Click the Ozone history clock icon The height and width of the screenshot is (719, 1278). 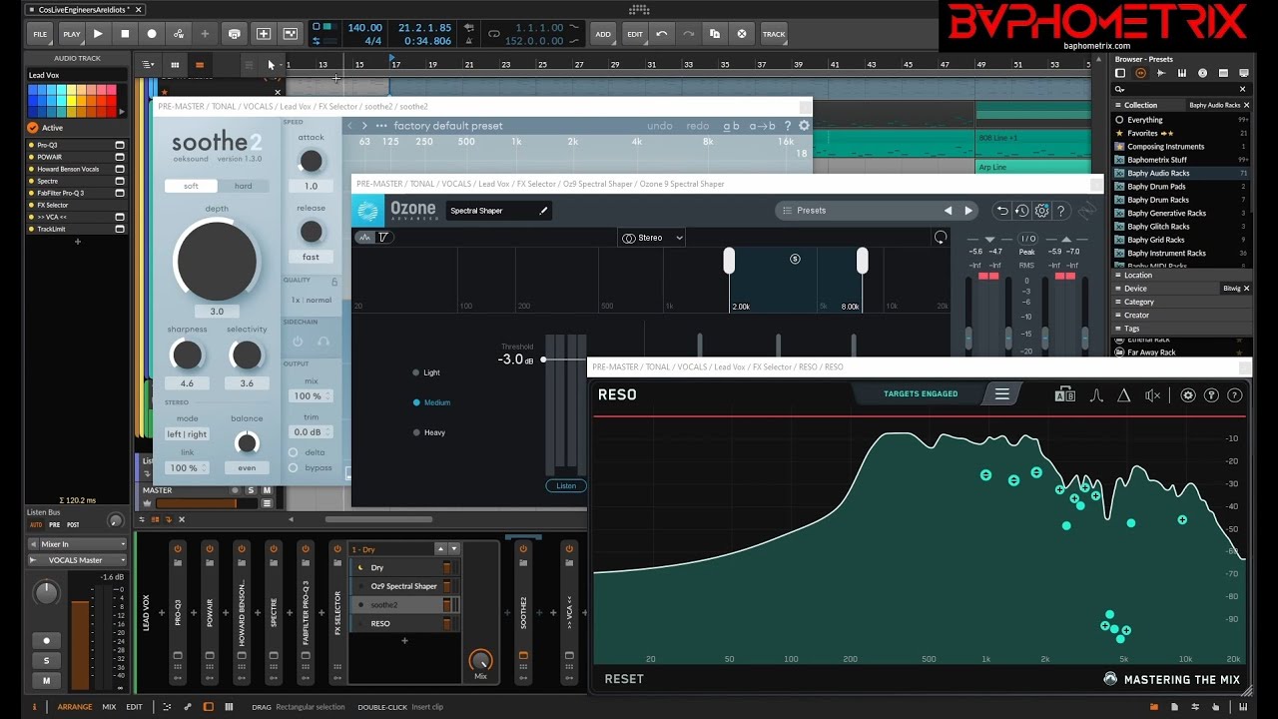click(x=1021, y=211)
